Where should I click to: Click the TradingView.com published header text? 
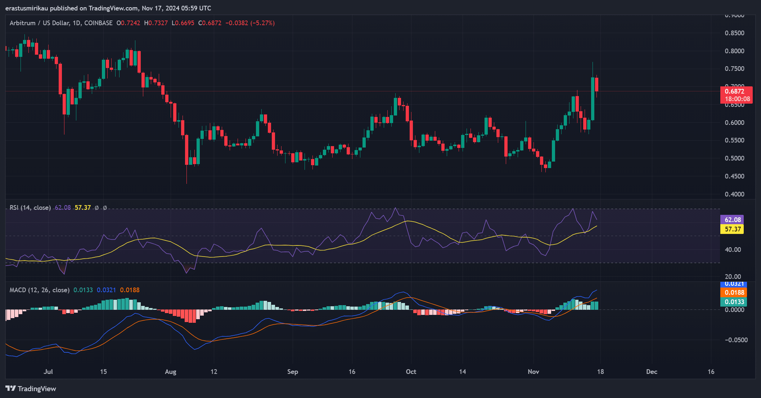click(108, 8)
